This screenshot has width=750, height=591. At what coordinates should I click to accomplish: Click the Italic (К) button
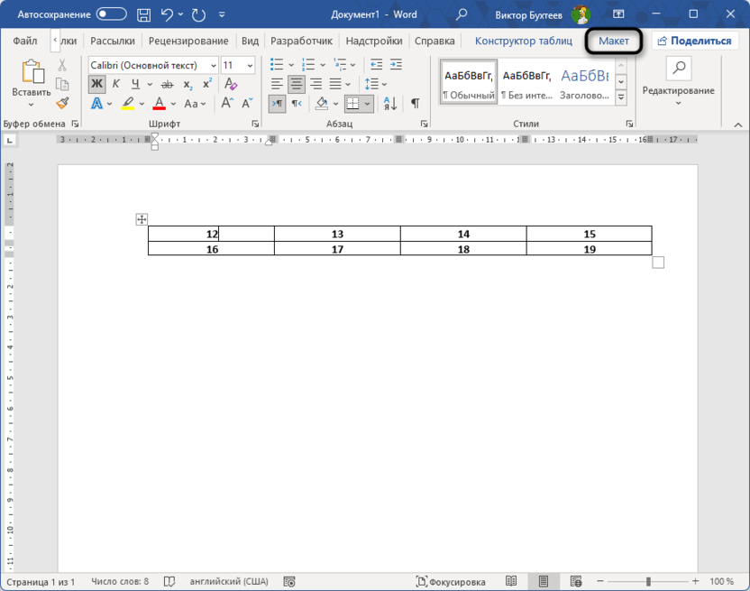point(117,84)
